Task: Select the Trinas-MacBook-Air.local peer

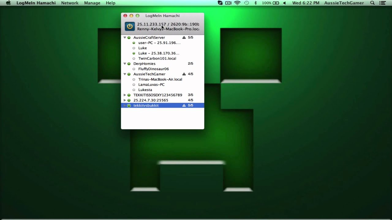Action: (160, 79)
